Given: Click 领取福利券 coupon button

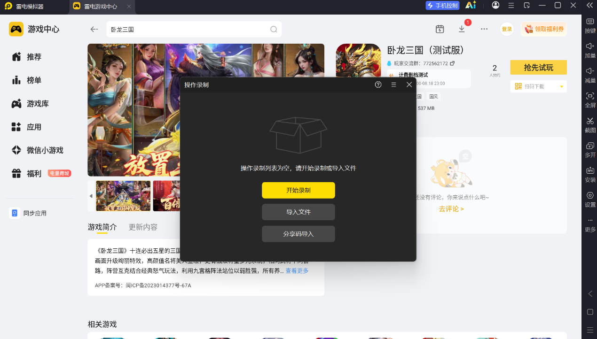Looking at the screenshot, I should pos(544,29).
